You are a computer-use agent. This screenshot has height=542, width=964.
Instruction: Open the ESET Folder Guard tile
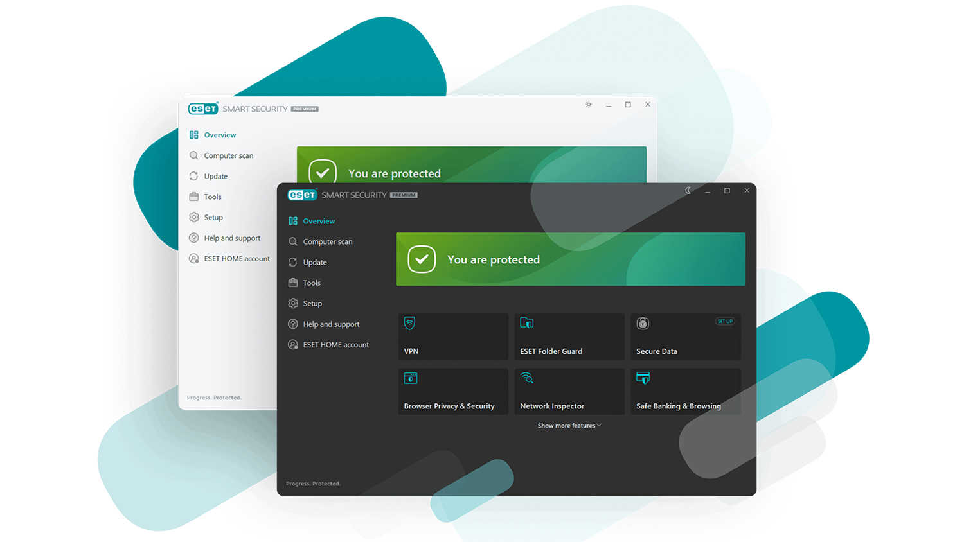(569, 337)
